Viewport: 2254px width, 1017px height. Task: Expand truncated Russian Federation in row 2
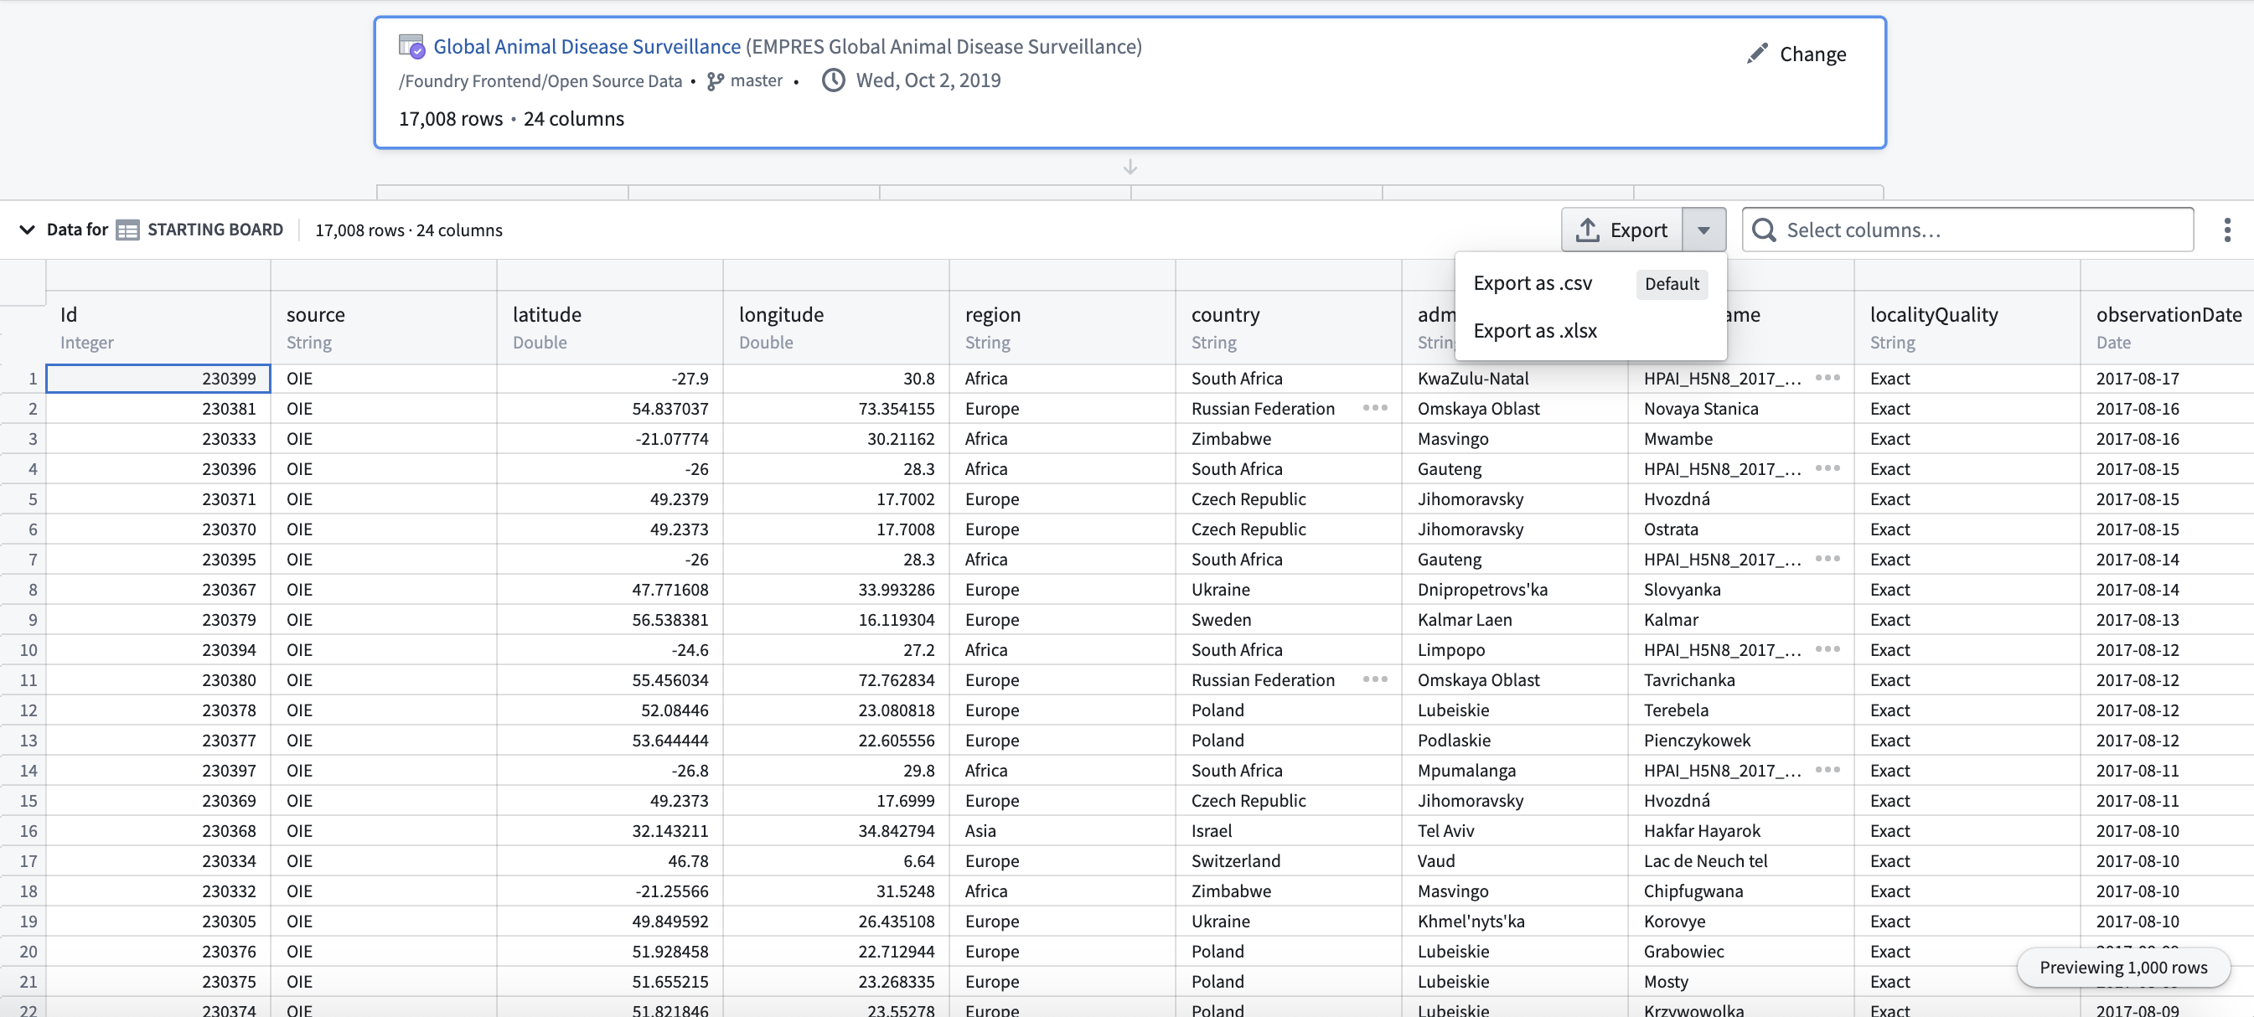[1375, 407]
